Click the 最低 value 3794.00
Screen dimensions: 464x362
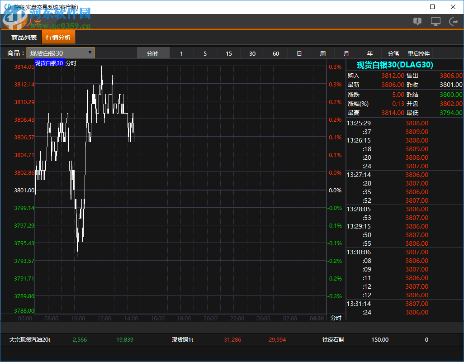click(x=451, y=113)
